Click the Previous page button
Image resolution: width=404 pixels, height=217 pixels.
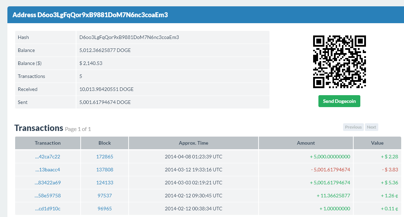(x=353, y=127)
